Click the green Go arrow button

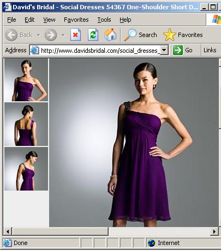point(182,50)
